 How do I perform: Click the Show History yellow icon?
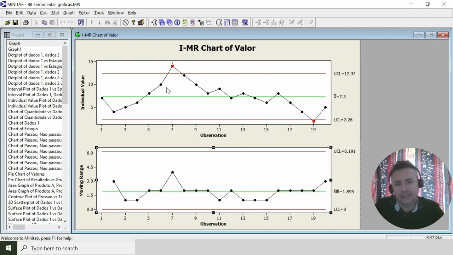[x=185, y=22]
